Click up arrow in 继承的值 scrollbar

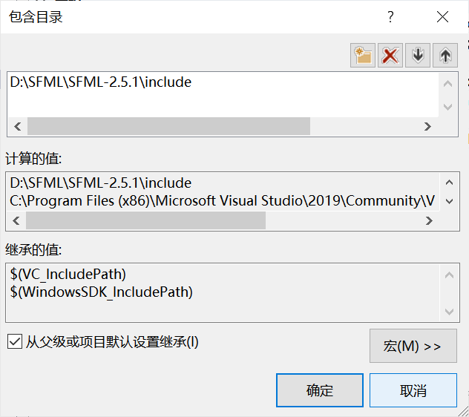[x=449, y=275]
